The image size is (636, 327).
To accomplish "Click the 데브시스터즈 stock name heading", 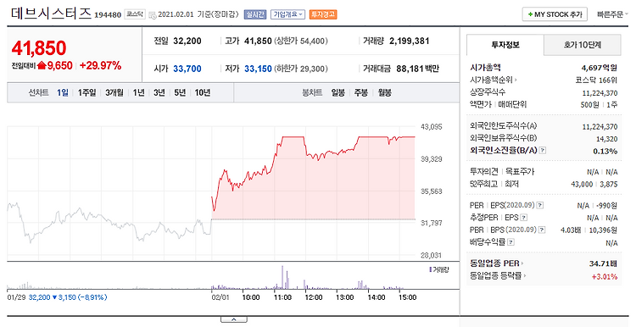I will [x=51, y=14].
